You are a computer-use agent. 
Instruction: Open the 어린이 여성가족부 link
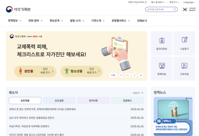point(137,2)
